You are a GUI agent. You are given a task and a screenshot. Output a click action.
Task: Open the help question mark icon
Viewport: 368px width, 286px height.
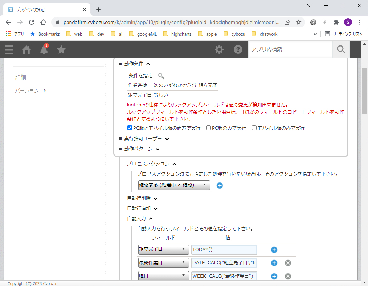[238, 49]
